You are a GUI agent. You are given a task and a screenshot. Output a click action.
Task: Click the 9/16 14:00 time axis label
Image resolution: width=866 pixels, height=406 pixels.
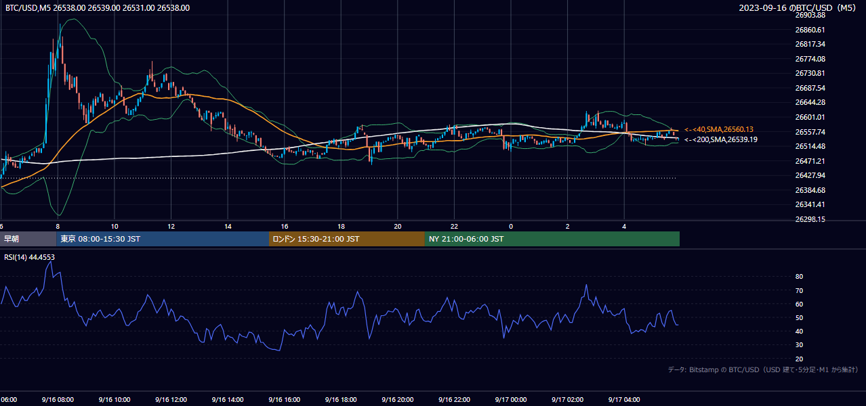(x=228, y=399)
